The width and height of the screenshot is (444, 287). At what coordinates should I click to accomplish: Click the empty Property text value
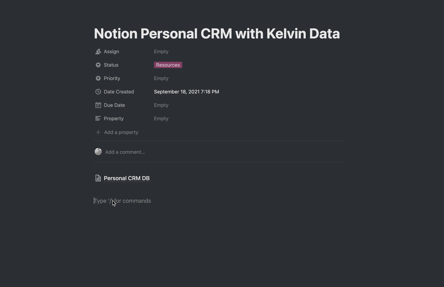161,118
